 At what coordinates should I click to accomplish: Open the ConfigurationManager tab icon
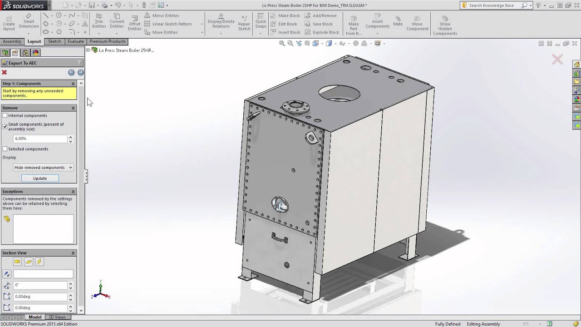point(25,53)
